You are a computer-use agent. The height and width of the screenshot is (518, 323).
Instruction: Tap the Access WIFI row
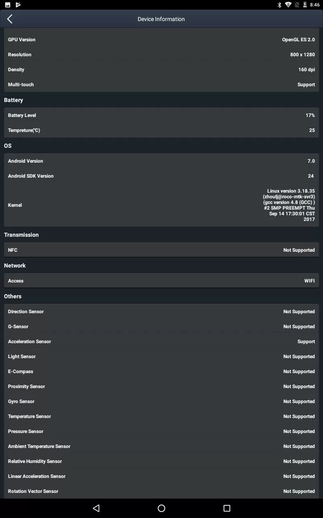click(x=161, y=281)
